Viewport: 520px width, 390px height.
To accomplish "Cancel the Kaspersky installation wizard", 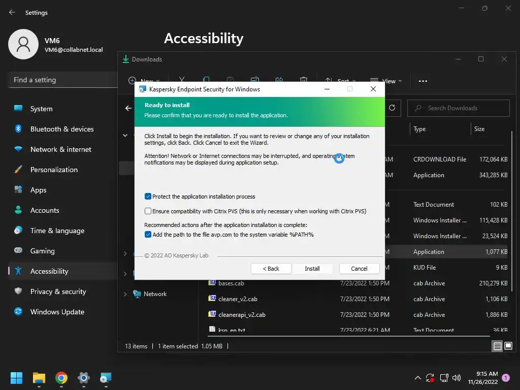I will [359, 269].
